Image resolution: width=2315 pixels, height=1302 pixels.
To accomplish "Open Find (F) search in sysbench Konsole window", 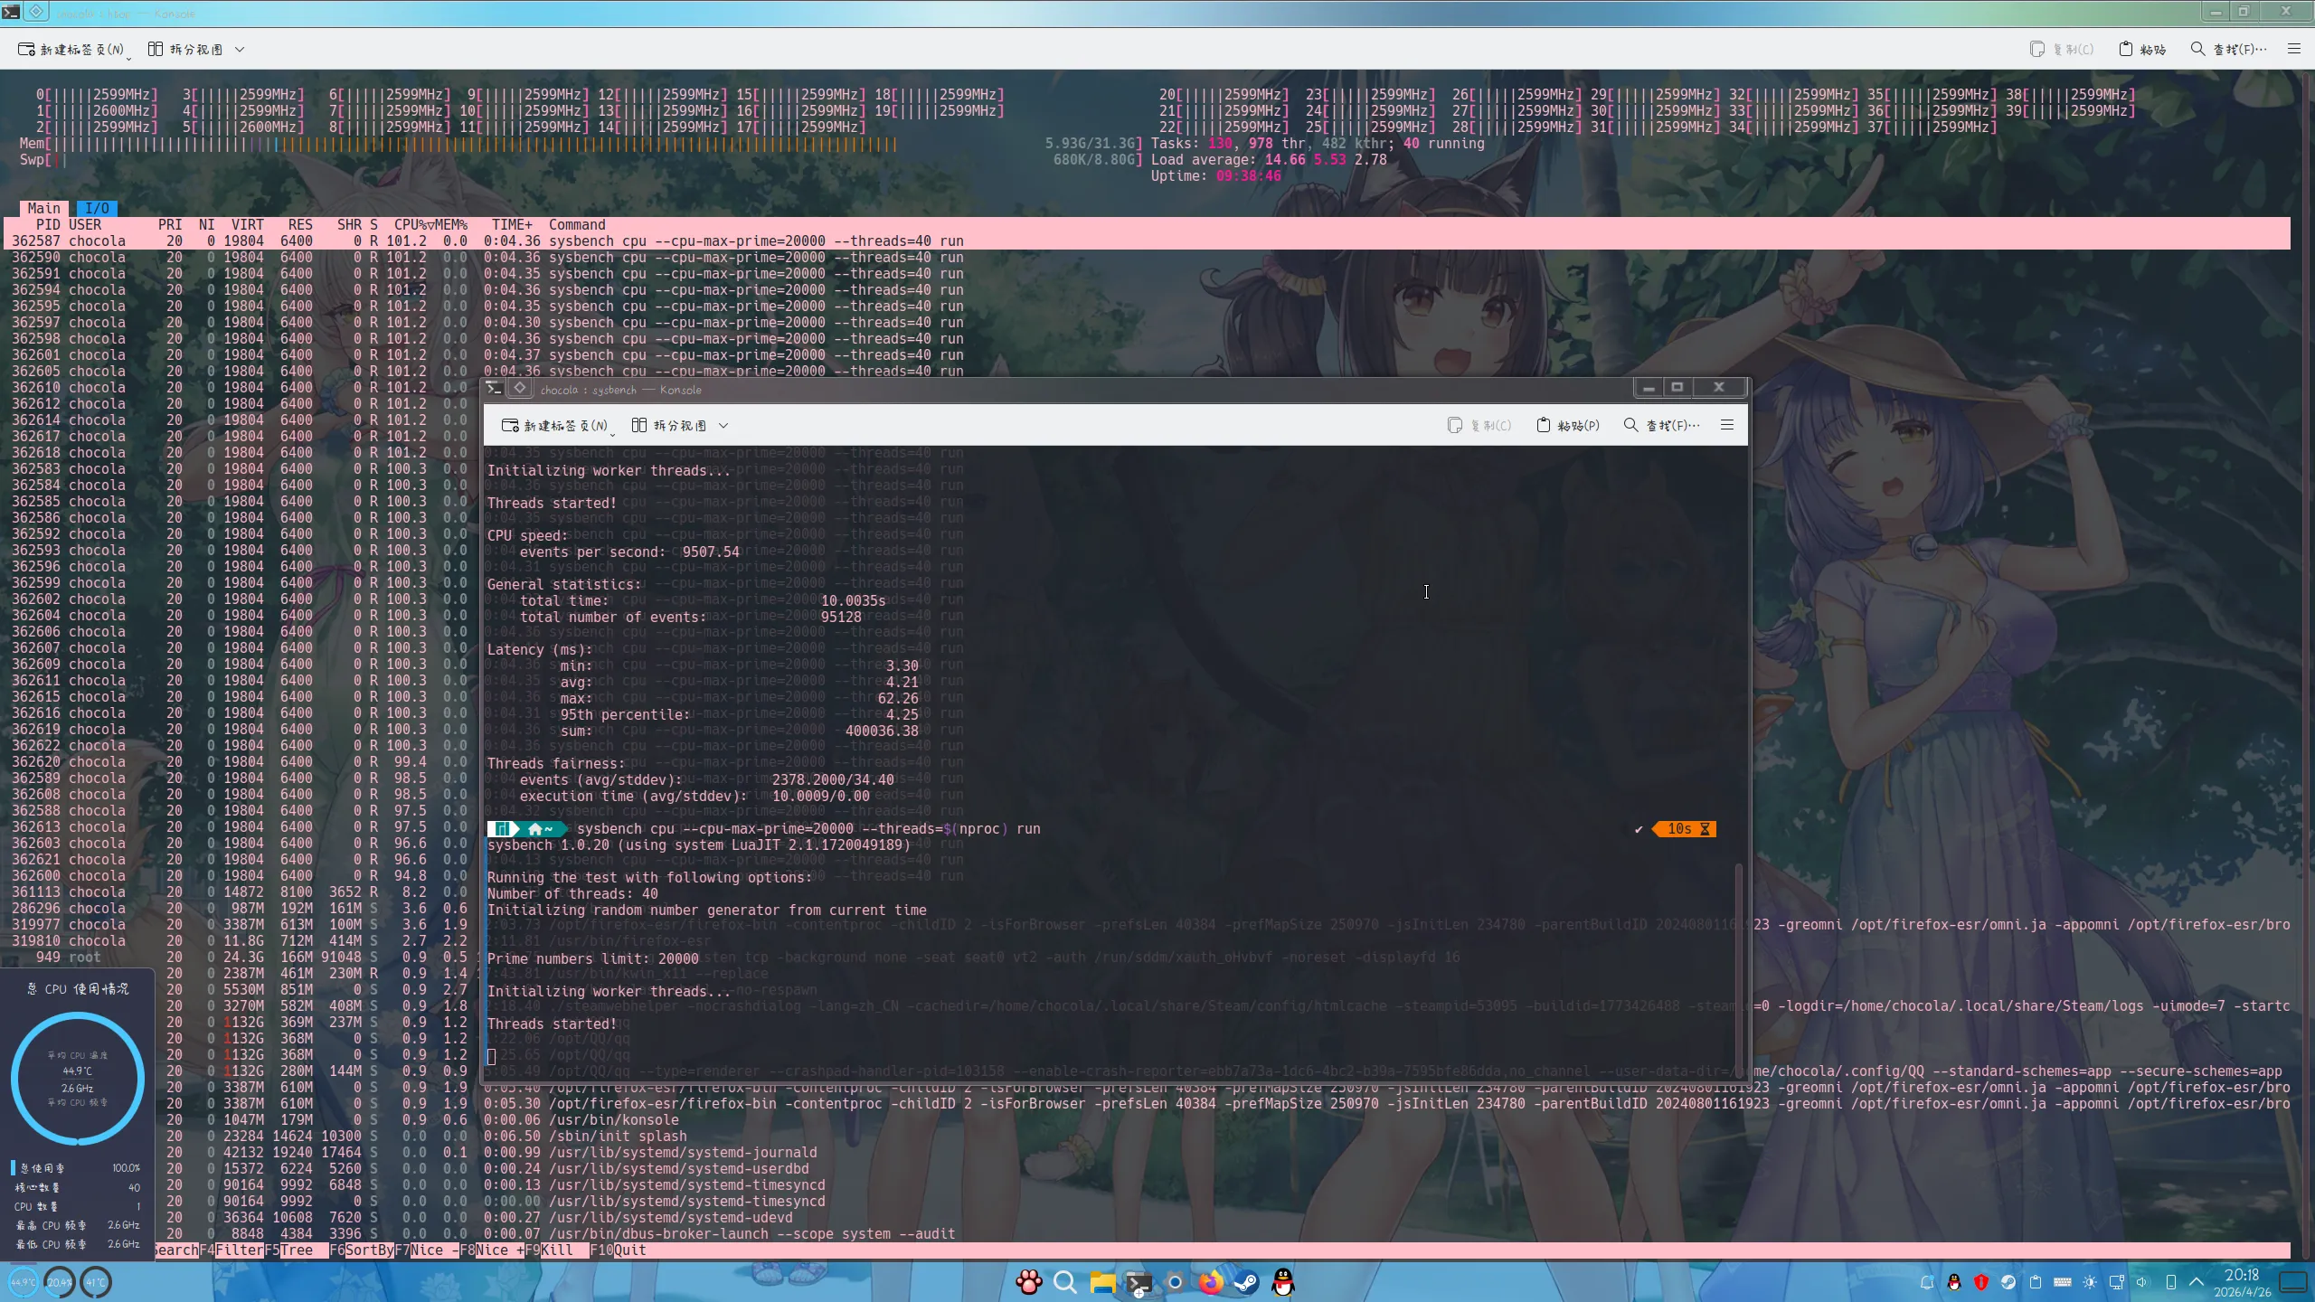I will (1662, 426).
